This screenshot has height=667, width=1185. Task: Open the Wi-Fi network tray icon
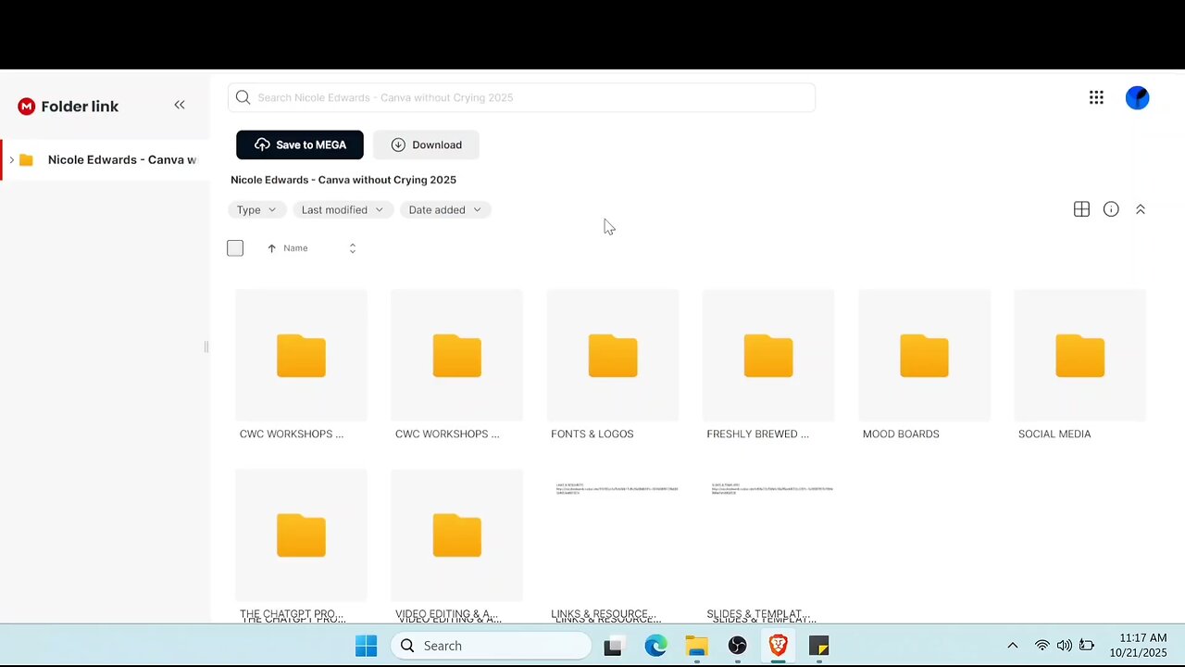point(1042,646)
